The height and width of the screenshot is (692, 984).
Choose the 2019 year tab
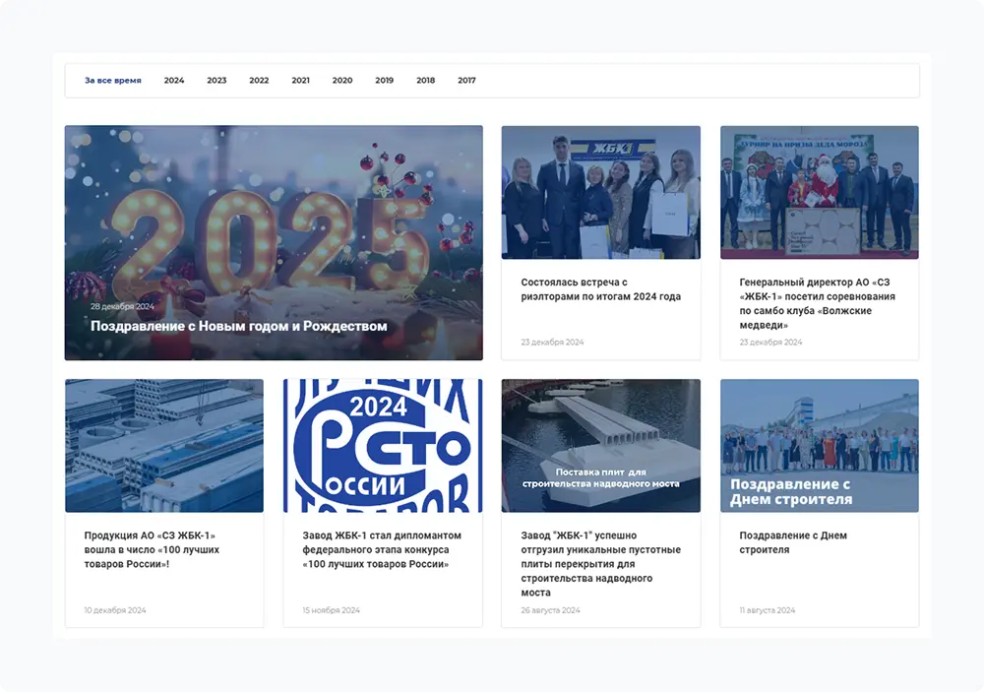tap(384, 81)
